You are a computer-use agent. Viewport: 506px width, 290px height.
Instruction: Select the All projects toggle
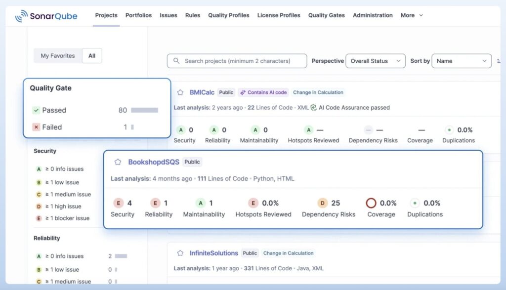coord(92,56)
